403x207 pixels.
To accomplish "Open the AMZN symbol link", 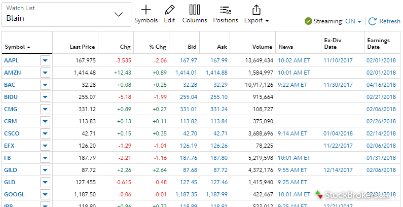I will (12, 73).
